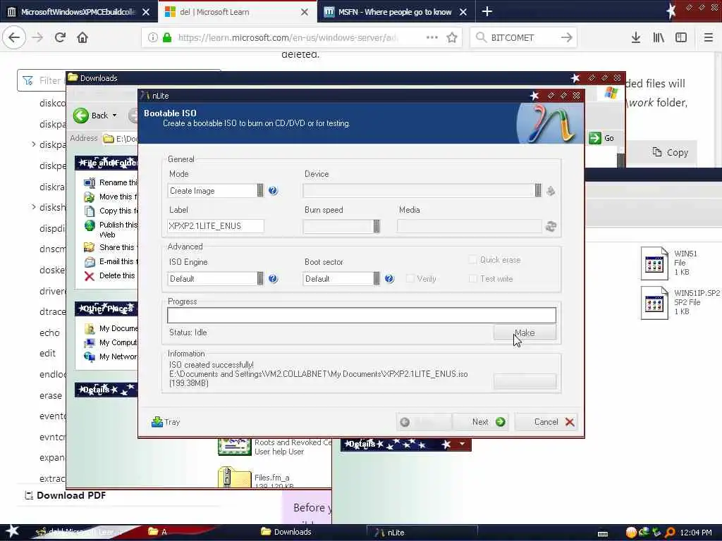The width and height of the screenshot is (722, 541).
Task: Click the browser Home icon
Action: (82, 37)
